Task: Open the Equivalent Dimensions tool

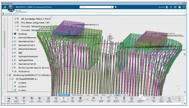Action: 116,99
